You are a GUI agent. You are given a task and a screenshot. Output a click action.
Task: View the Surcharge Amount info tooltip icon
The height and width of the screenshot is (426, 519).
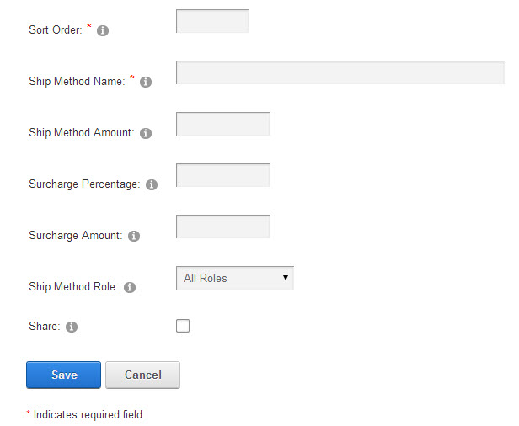coord(134,236)
